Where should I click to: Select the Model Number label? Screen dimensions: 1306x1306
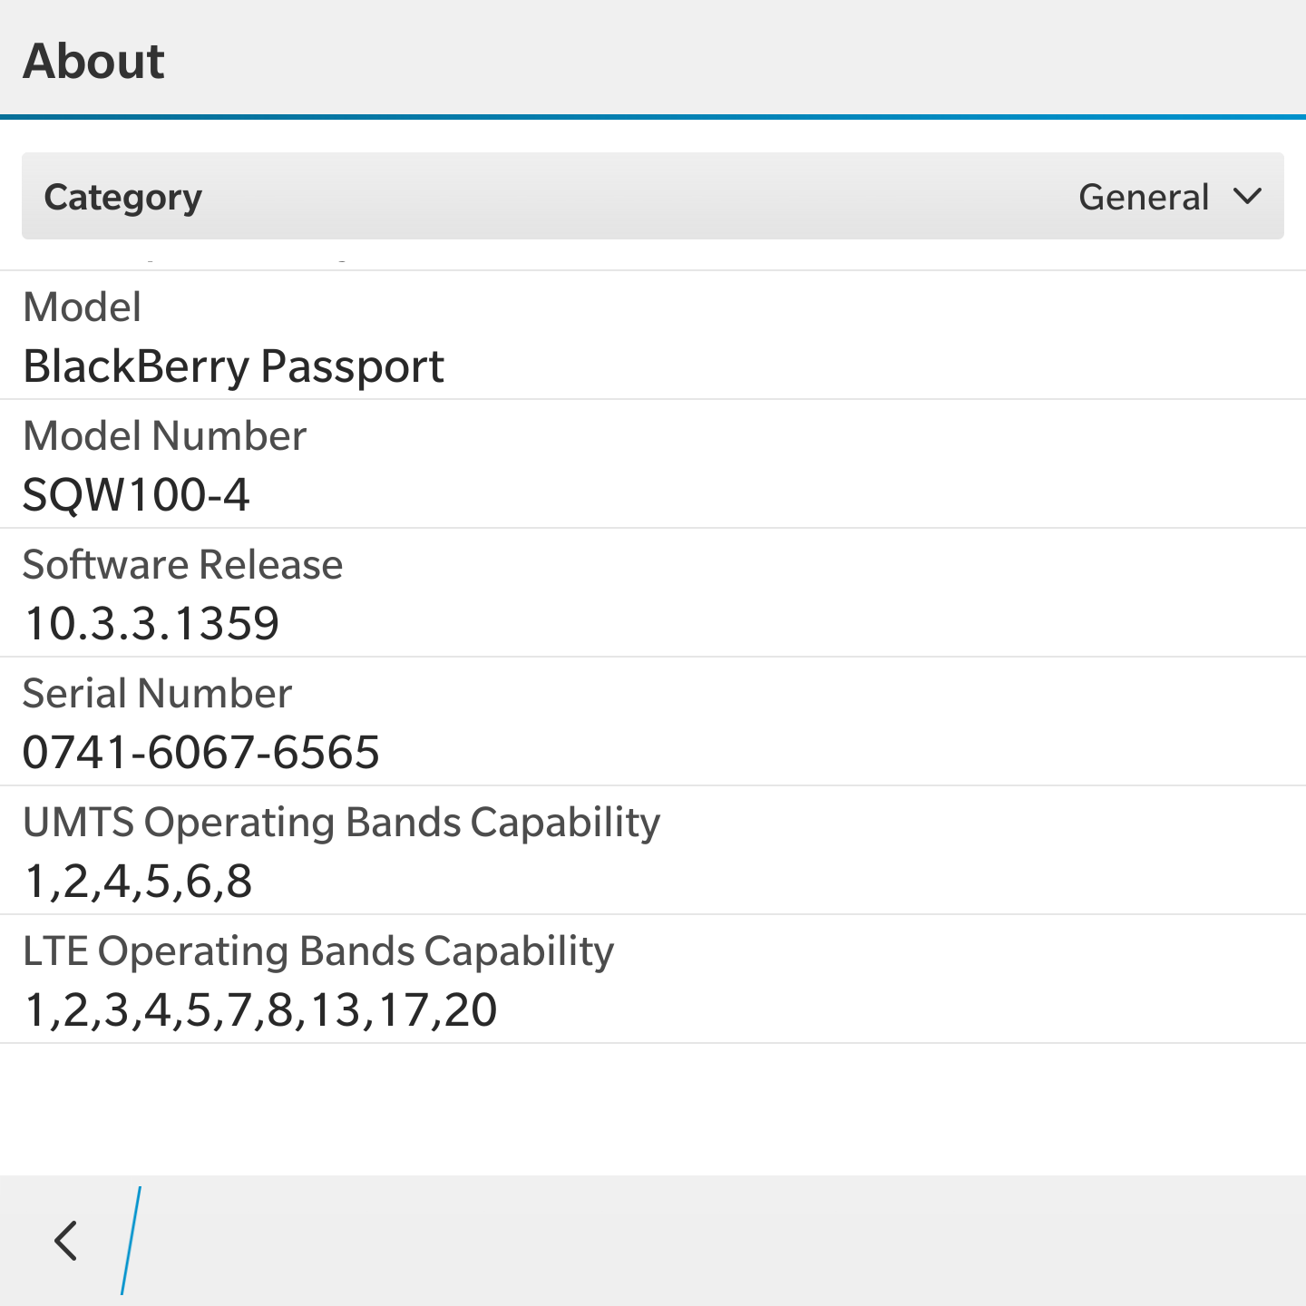point(164,435)
